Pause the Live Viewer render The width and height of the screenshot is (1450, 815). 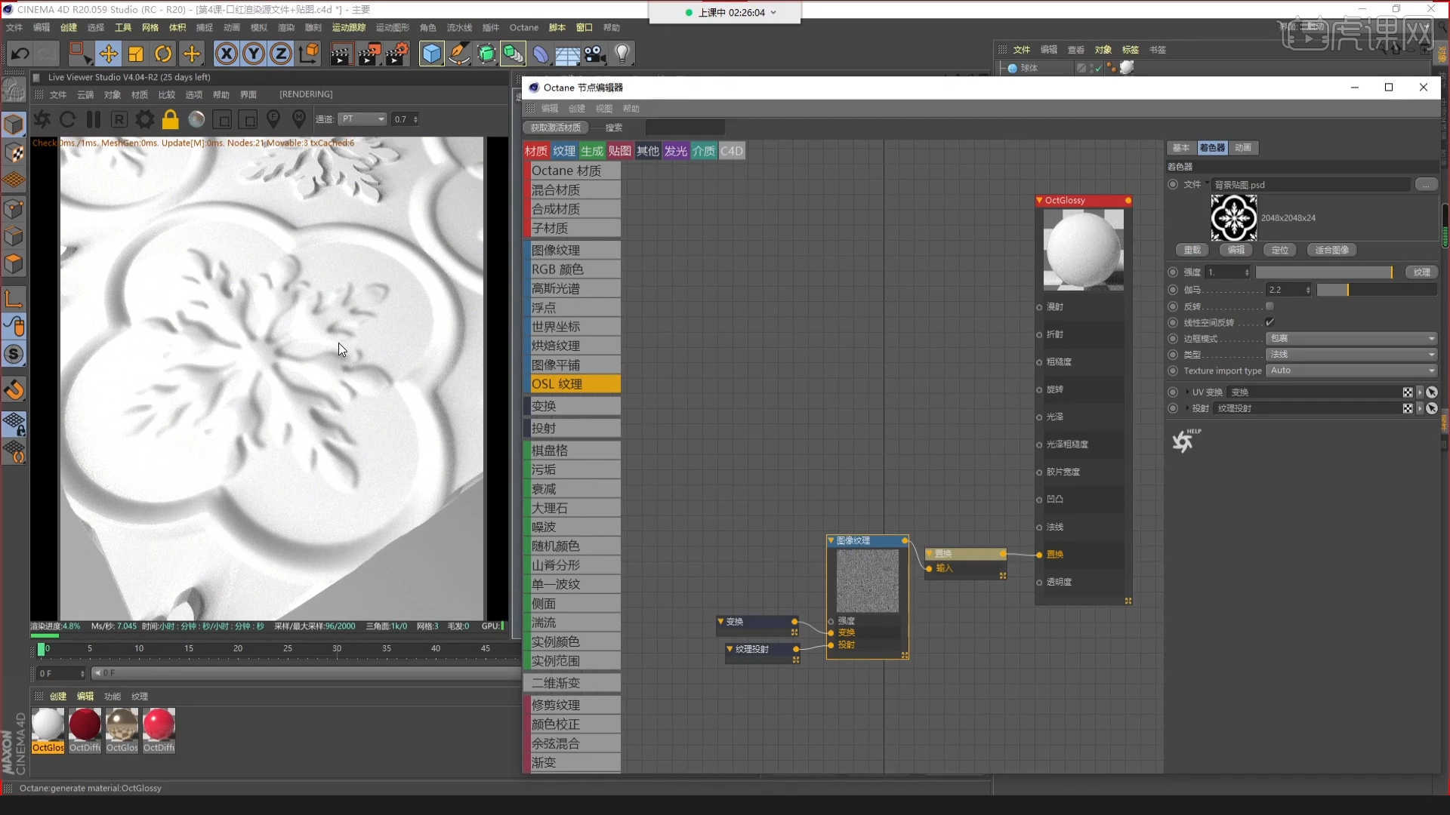[94, 119]
